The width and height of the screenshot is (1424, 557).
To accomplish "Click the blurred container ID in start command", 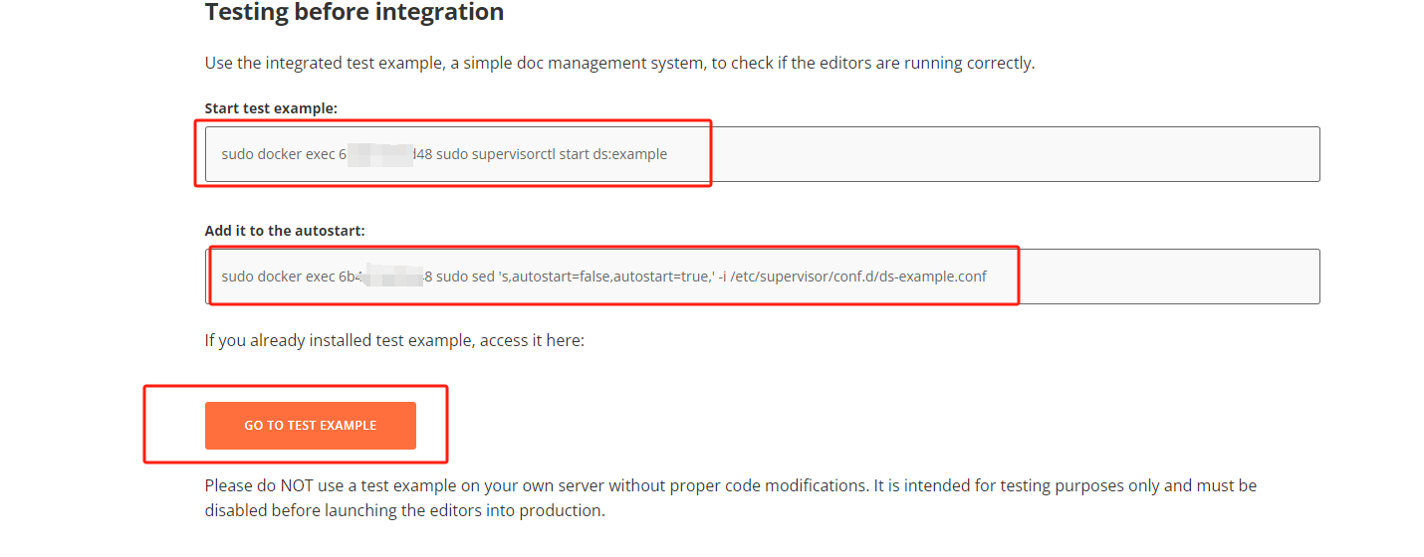I will pyautogui.click(x=383, y=154).
